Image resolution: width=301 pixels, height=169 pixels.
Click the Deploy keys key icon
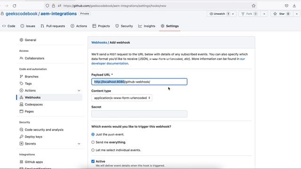[x=21, y=137]
